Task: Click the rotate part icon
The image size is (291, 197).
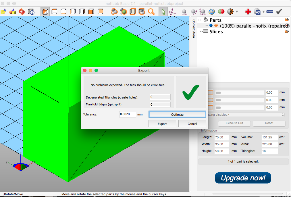Action: 194,12
